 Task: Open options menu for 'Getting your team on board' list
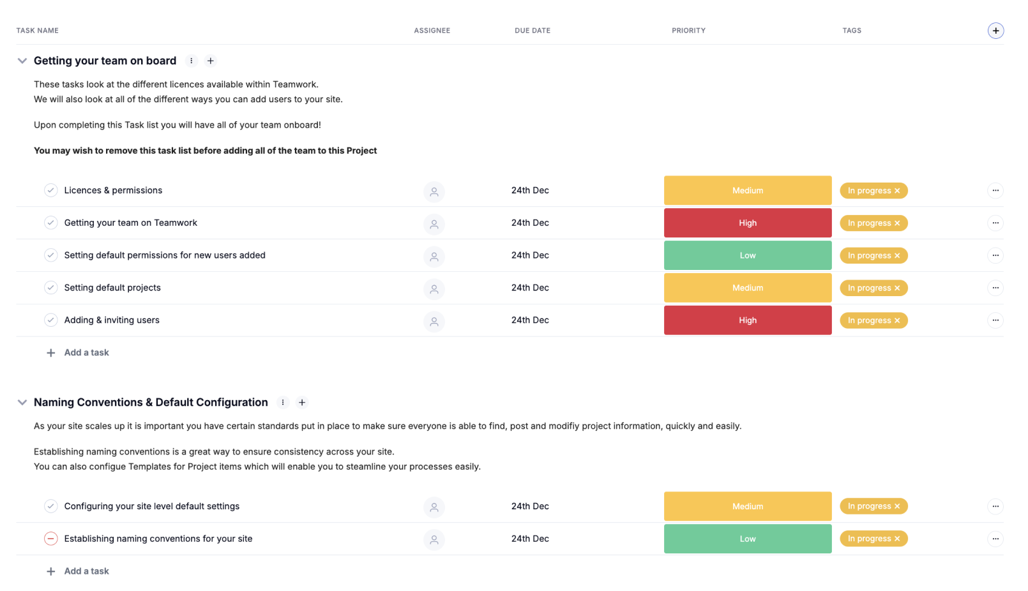coord(192,61)
